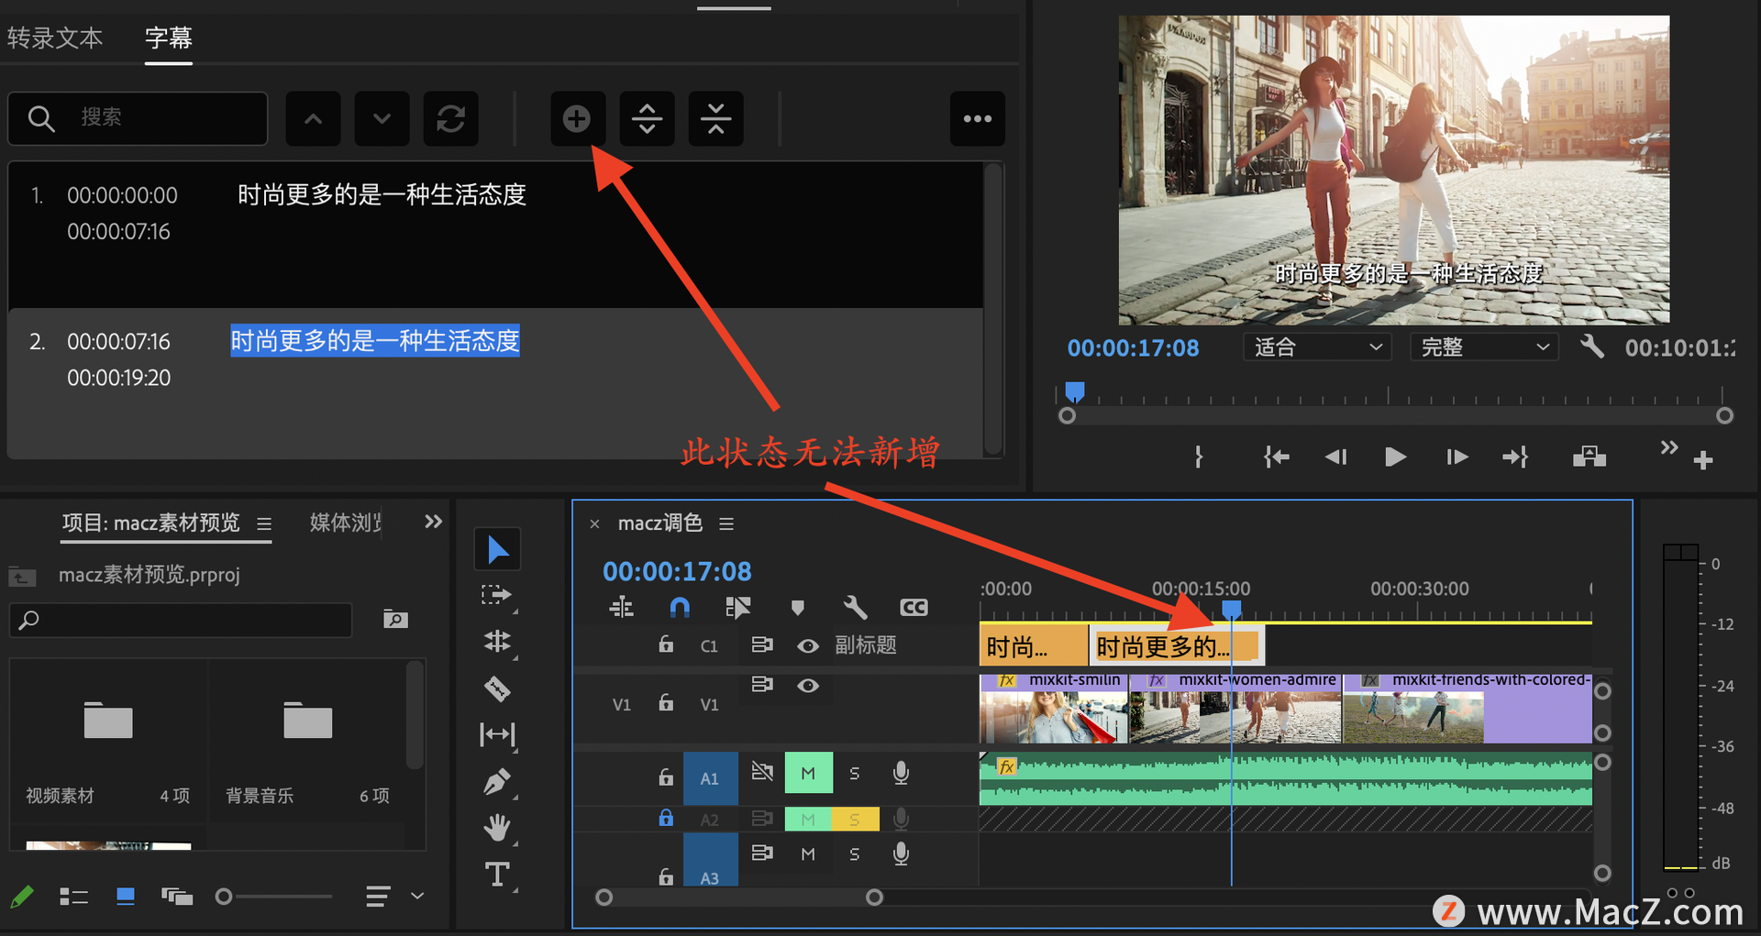Switch to the 转录文本 tab
This screenshot has height=936, width=1761.
pyautogui.click(x=55, y=38)
